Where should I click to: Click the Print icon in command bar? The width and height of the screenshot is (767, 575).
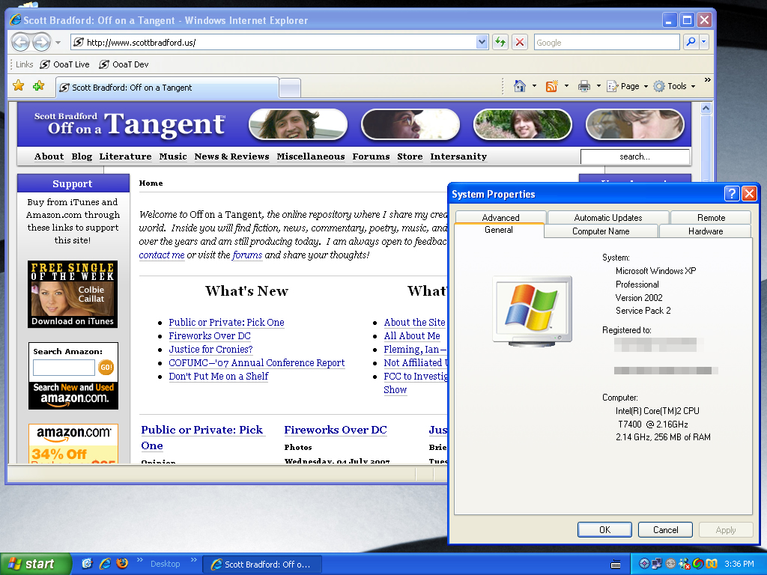coord(584,86)
